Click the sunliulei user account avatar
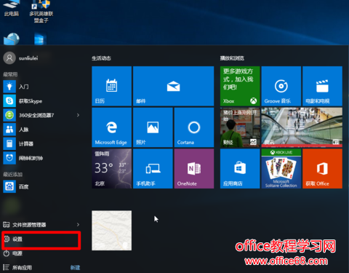Image resolution: width=349 pixels, height=273 pixels. [9, 58]
